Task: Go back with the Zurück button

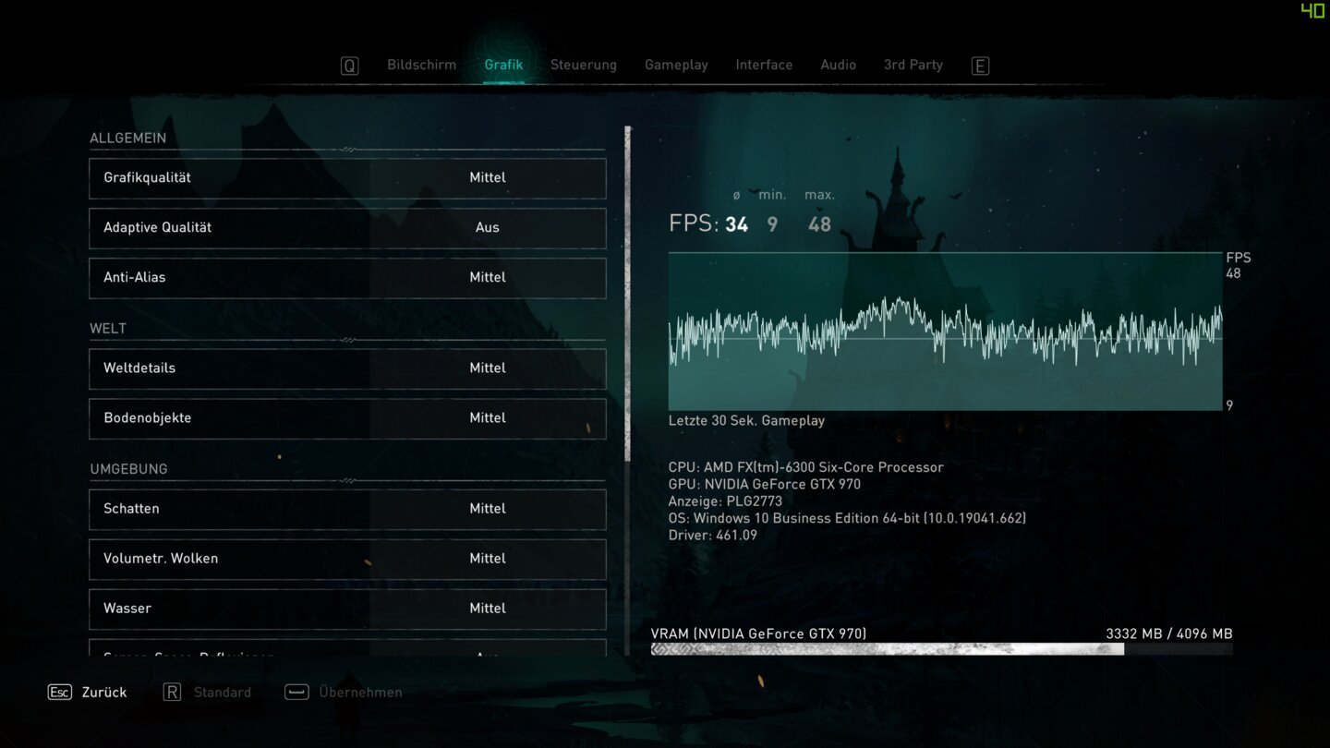Action: (x=104, y=692)
